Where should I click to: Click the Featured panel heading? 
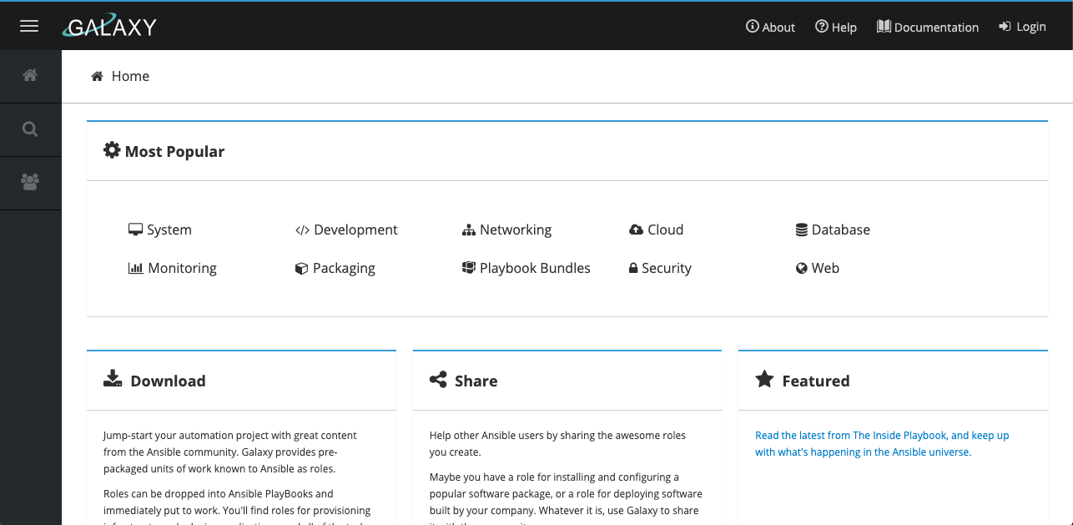[x=816, y=381]
